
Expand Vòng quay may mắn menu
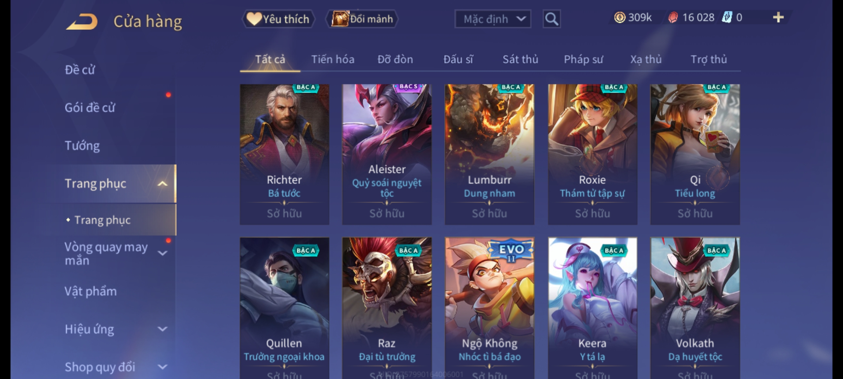point(162,253)
